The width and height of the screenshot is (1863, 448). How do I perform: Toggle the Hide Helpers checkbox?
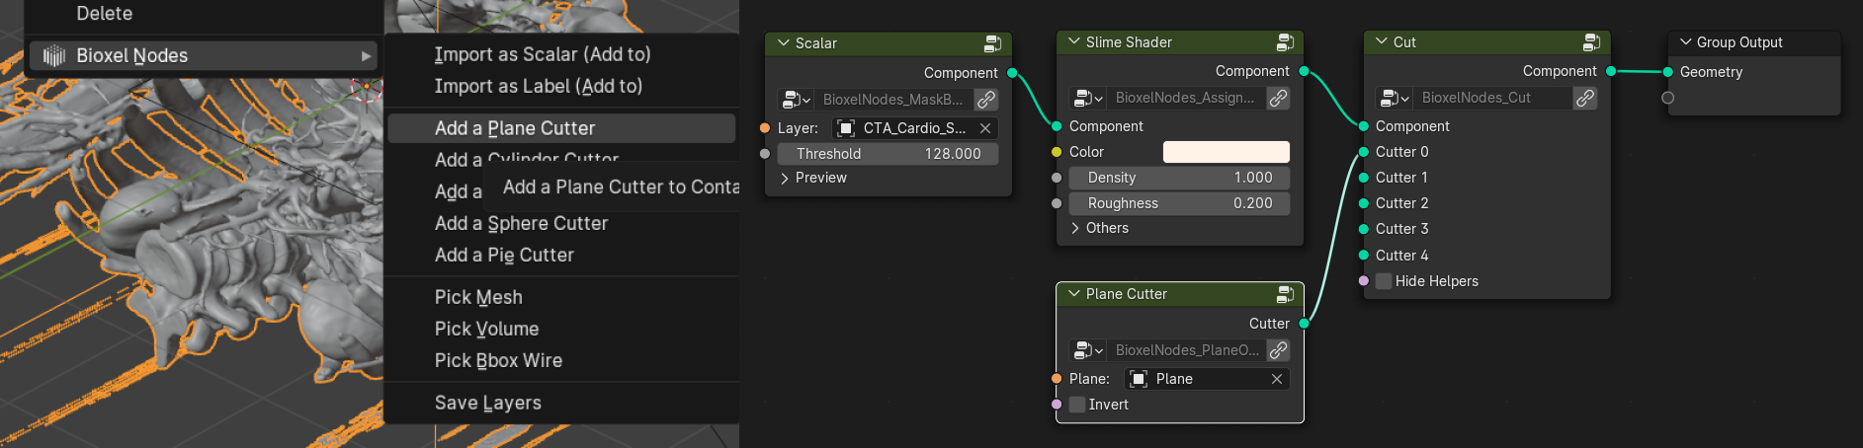coord(1384,281)
